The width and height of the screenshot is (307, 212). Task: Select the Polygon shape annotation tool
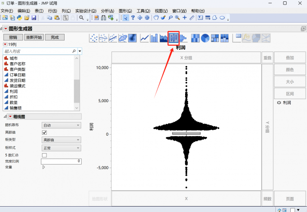tap(215, 18)
